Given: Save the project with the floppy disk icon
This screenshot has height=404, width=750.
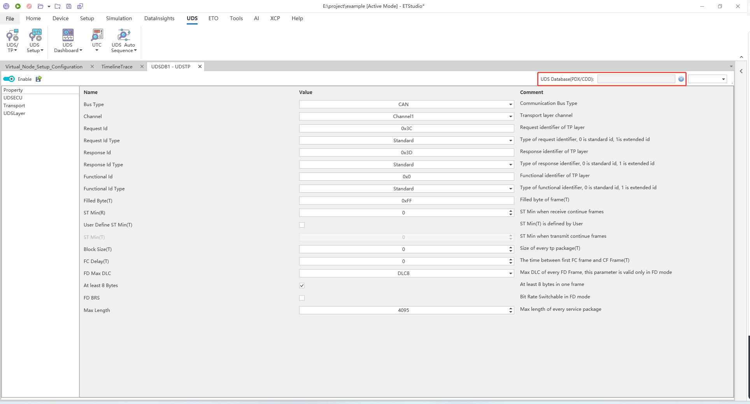Looking at the screenshot, I should (x=69, y=6).
